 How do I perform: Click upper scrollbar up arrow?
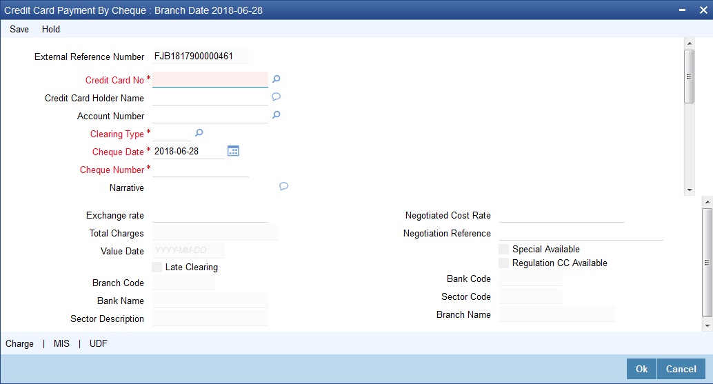click(690, 43)
